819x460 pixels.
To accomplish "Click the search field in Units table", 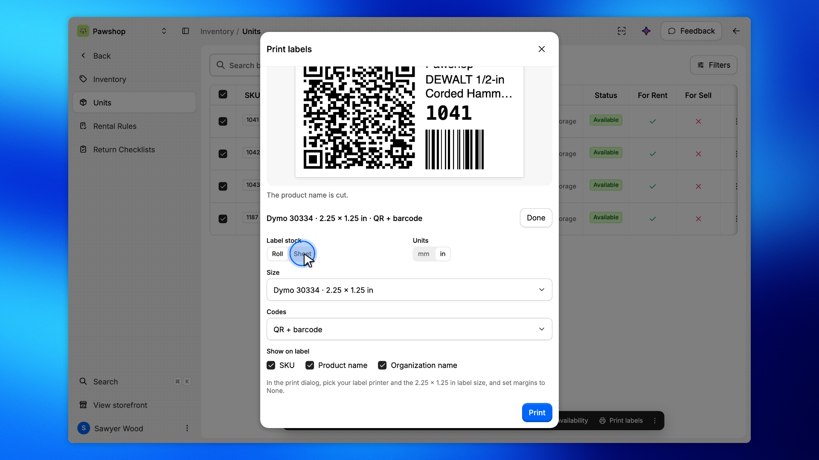I will coord(235,65).
